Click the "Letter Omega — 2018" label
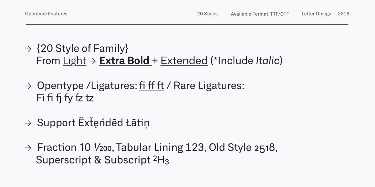375x187 pixels. [x=325, y=14]
